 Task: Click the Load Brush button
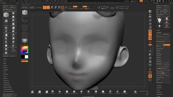[x=6, y=6]
